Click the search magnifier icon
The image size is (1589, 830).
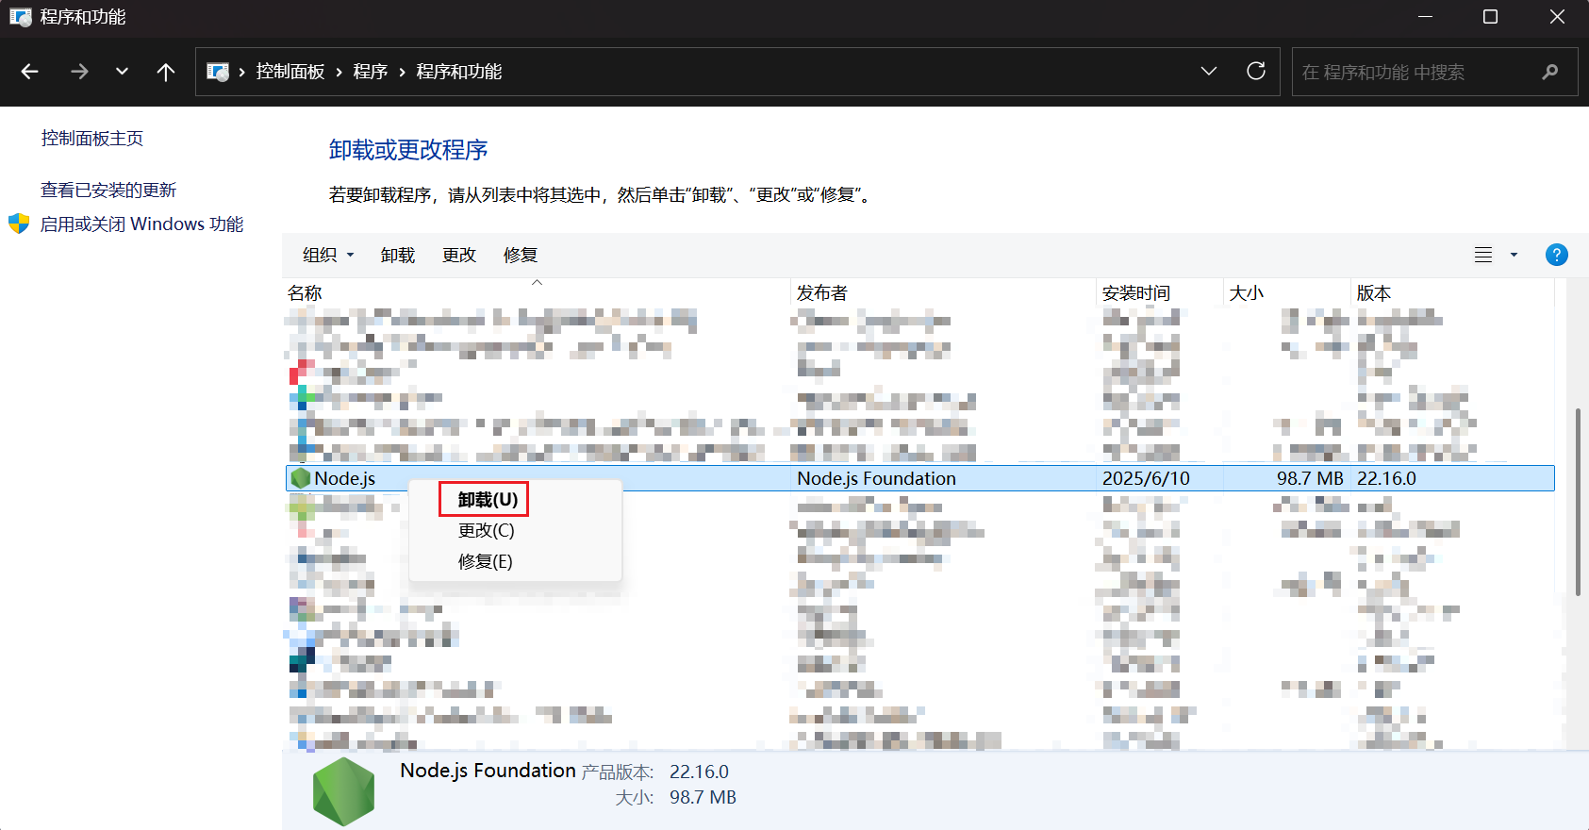[x=1550, y=72]
